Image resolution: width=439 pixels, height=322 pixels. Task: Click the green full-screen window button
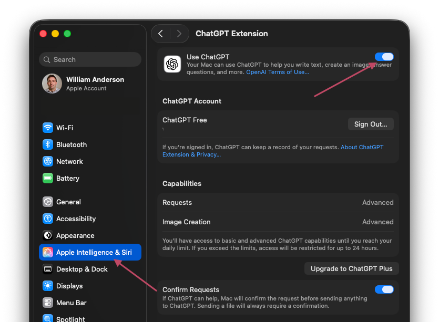(67, 34)
